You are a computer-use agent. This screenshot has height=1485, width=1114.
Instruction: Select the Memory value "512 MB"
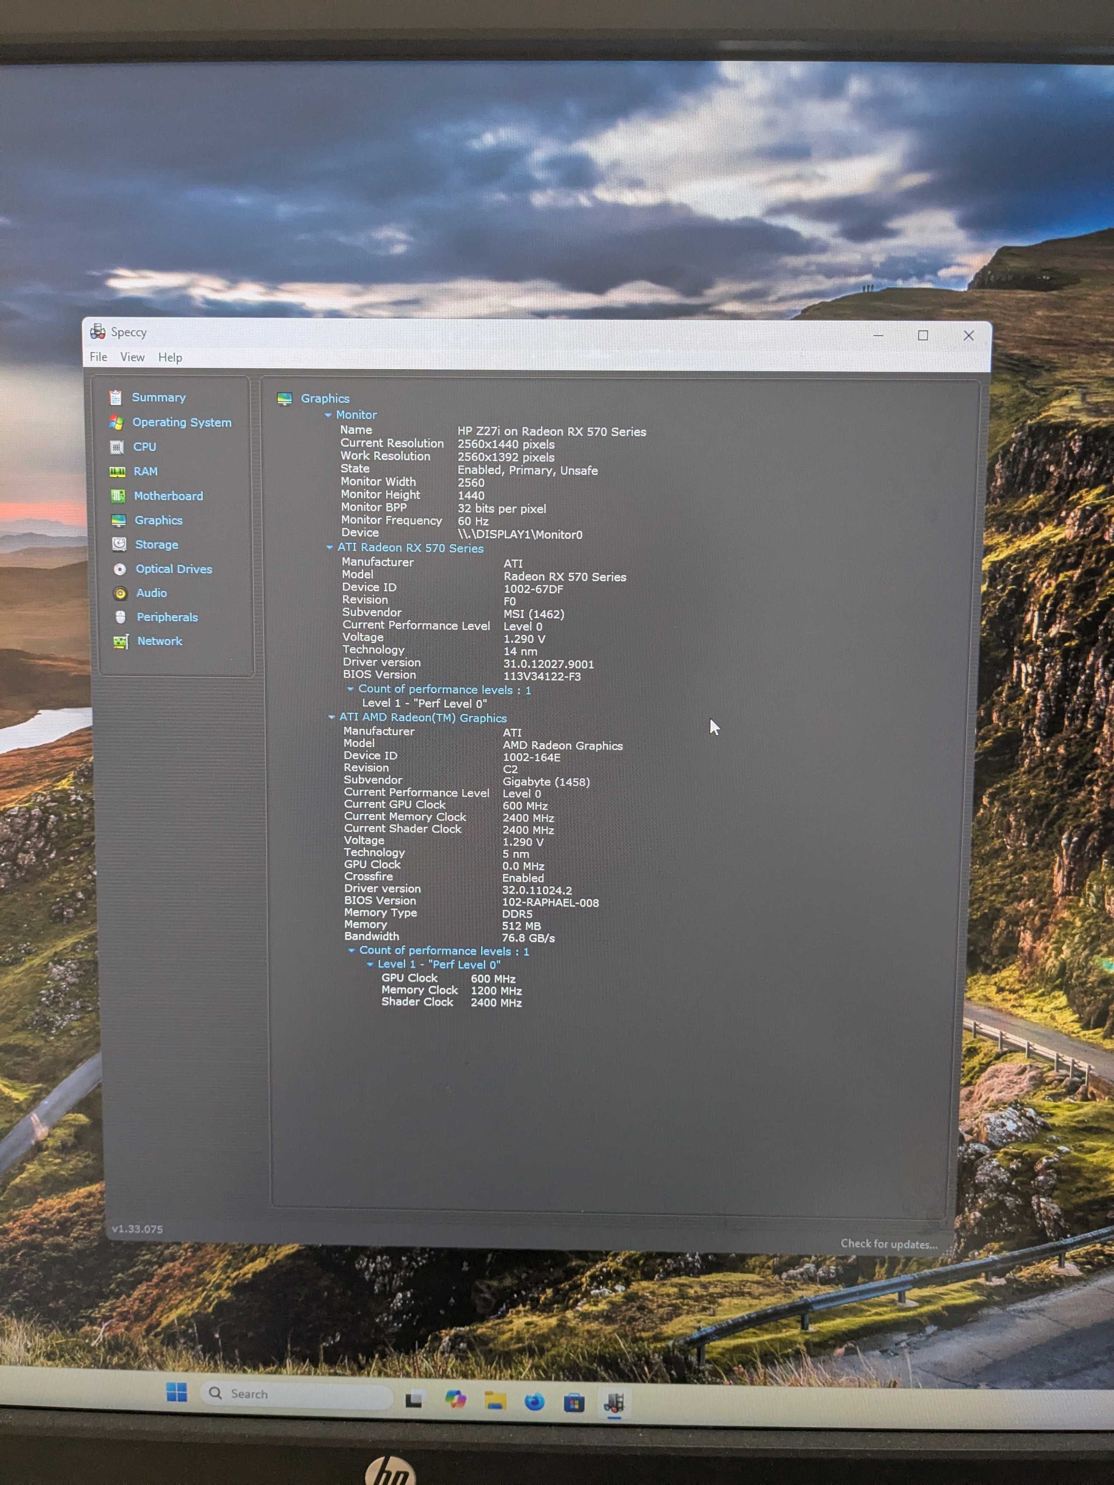(521, 926)
